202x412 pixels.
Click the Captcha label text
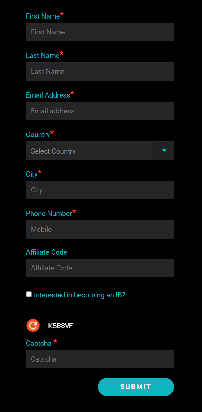pos(39,343)
